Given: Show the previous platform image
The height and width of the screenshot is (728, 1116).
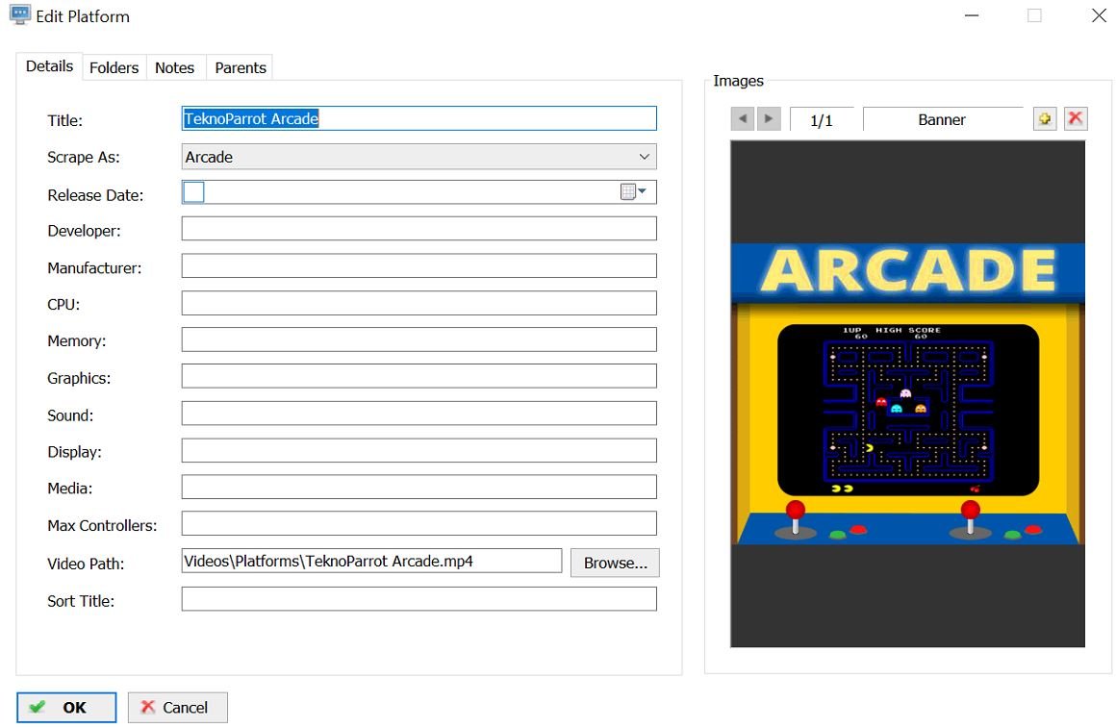Looking at the screenshot, I should pyautogui.click(x=743, y=119).
